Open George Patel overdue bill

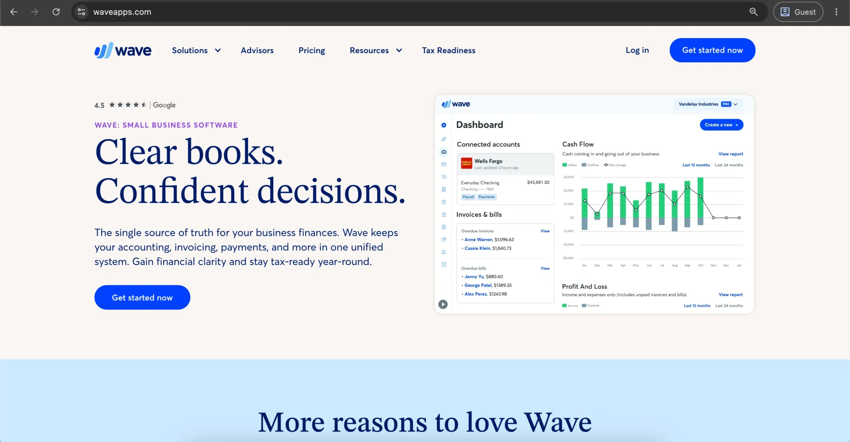(x=478, y=285)
